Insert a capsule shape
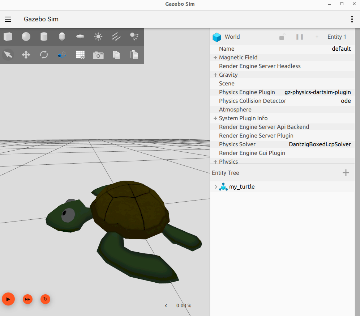This screenshot has width=360, height=316. pos(62,37)
